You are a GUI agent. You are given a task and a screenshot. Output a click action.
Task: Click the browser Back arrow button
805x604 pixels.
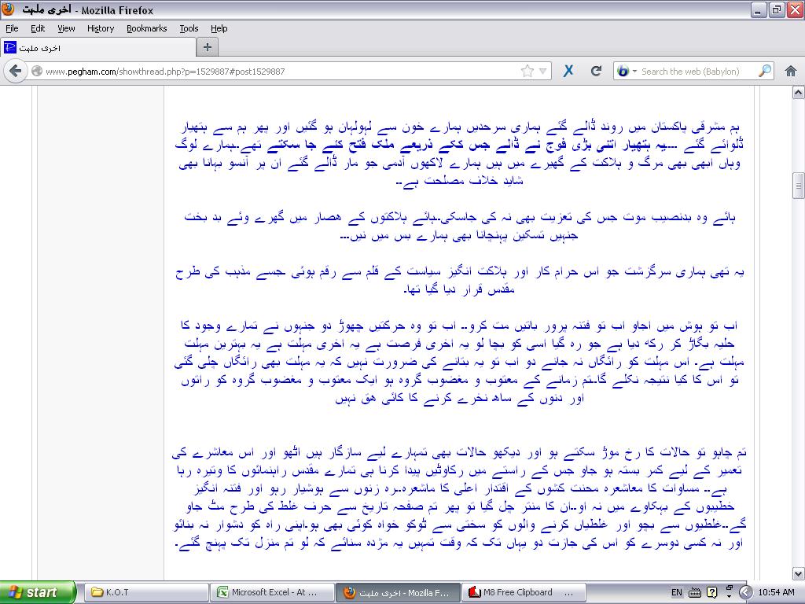pyautogui.click(x=16, y=71)
